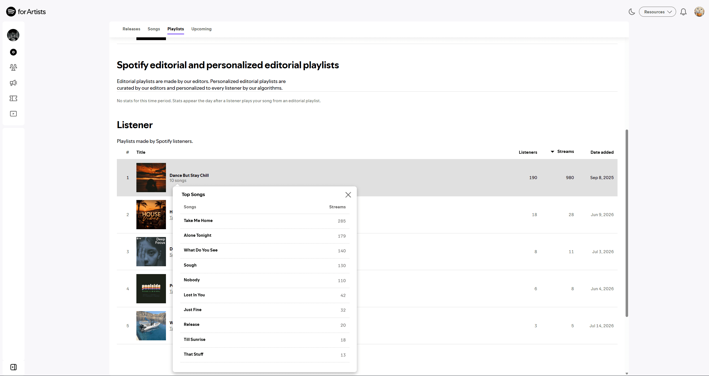Select the Dance But Stay Chill playlist

pyautogui.click(x=367, y=178)
